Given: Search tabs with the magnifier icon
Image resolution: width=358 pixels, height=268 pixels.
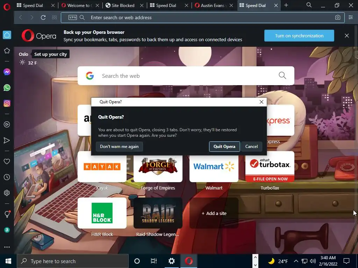Looking at the screenshot, I should 309,5.
